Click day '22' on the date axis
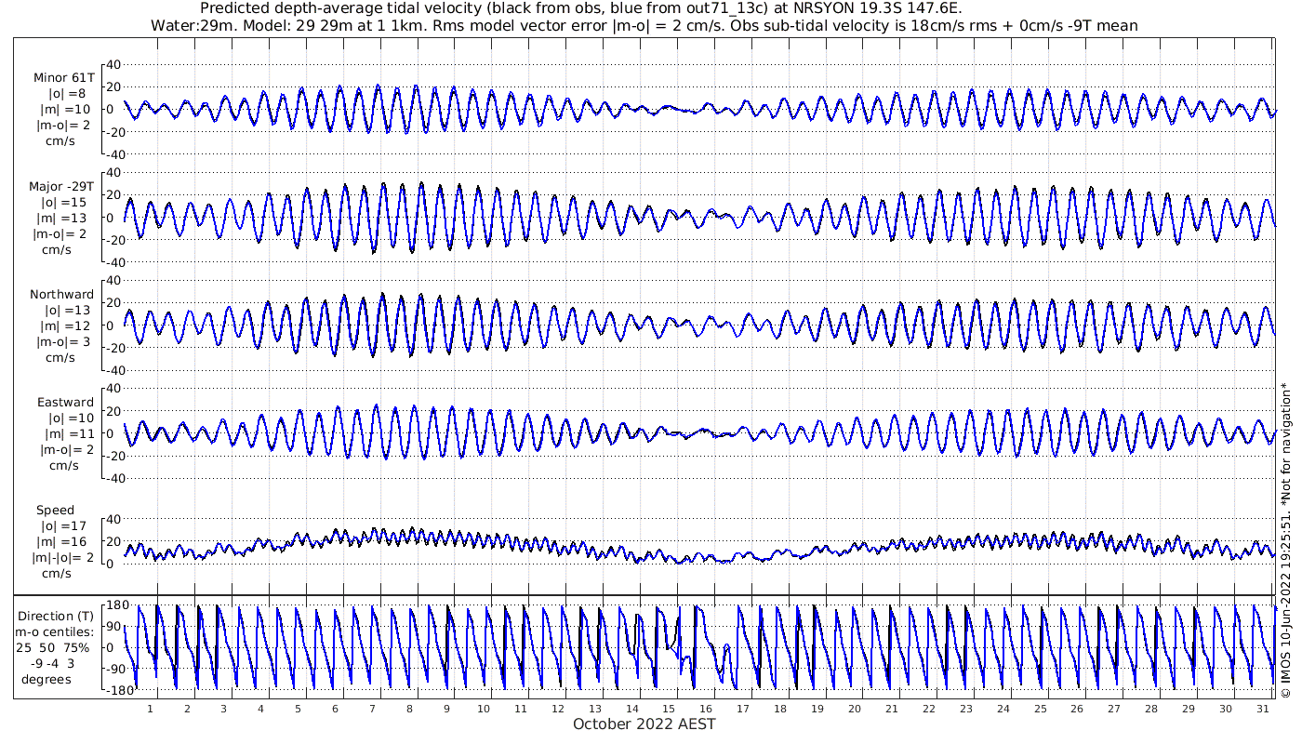1302x744 pixels. point(929,709)
